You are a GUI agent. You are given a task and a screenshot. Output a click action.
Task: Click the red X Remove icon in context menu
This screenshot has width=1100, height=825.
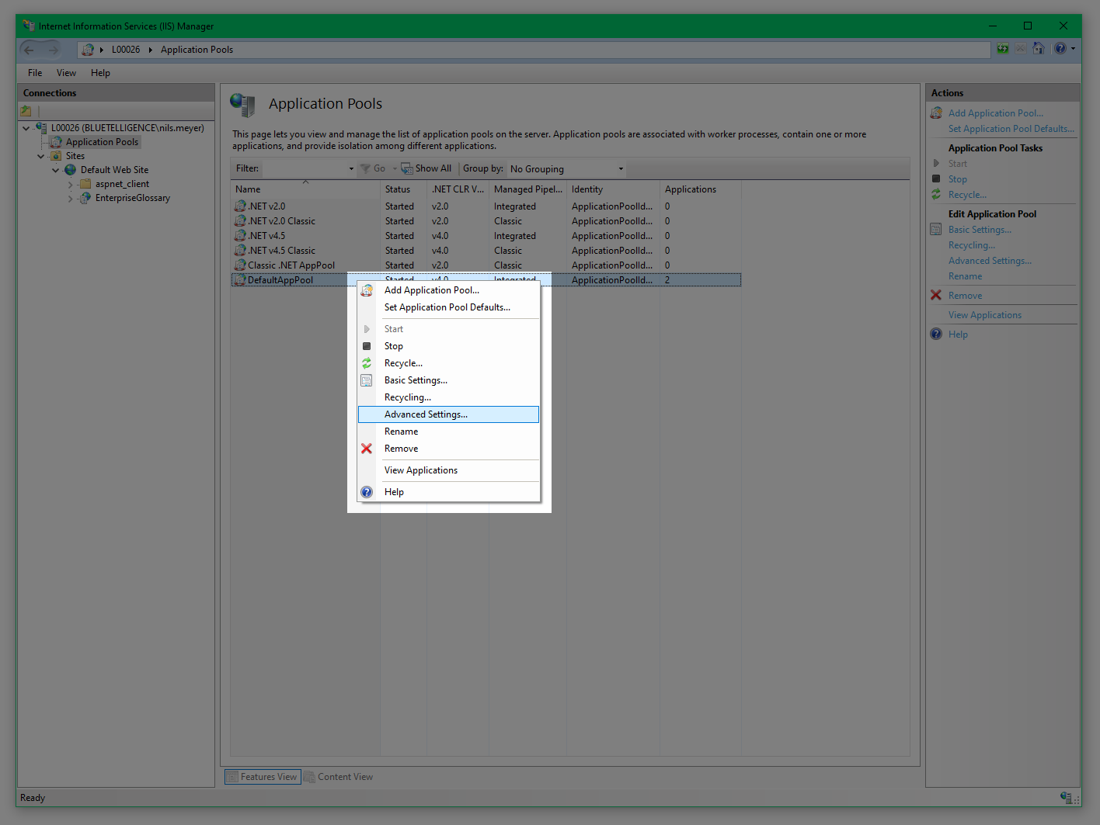(x=367, y=449)
